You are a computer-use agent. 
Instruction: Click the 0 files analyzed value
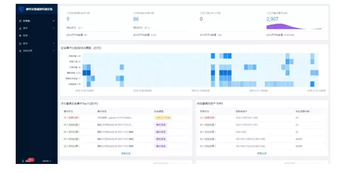201,19
